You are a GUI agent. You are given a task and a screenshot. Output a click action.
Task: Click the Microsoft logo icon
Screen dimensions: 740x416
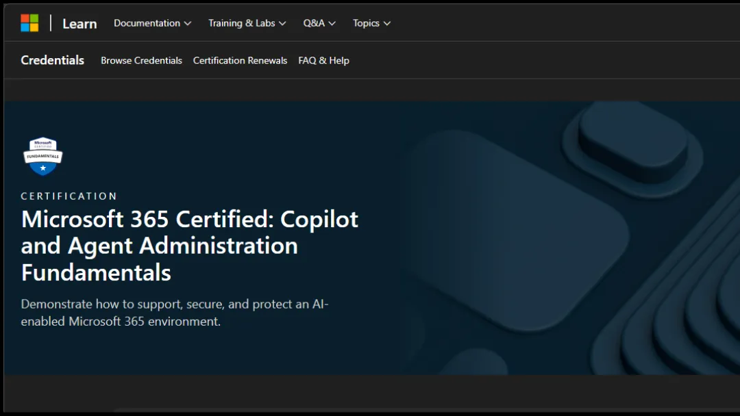[x=29, y=23]
